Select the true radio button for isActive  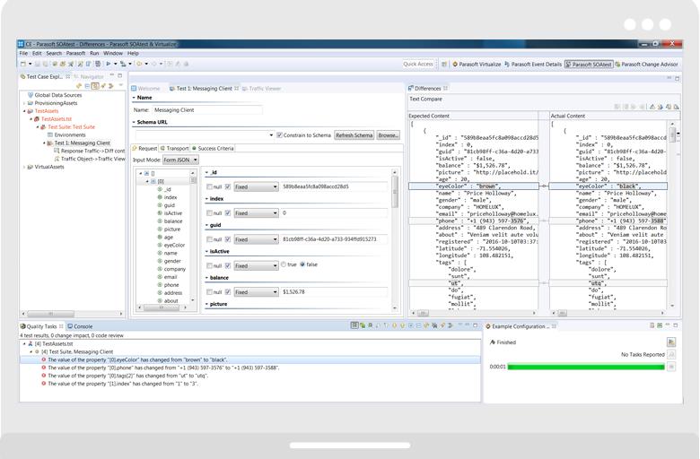pyautogui.click(x=284, y=265)
